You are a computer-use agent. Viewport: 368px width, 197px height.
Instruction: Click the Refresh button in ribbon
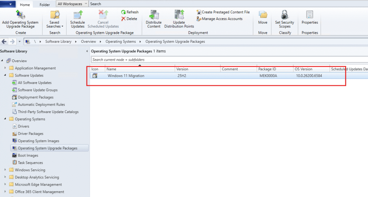[x=130, y=12]
